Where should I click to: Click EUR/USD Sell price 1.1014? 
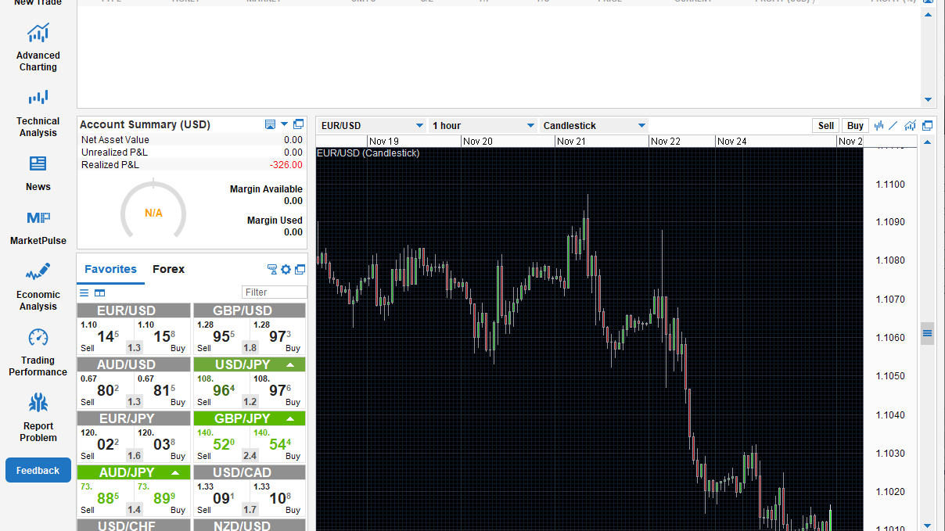click(x=106, y=336)
